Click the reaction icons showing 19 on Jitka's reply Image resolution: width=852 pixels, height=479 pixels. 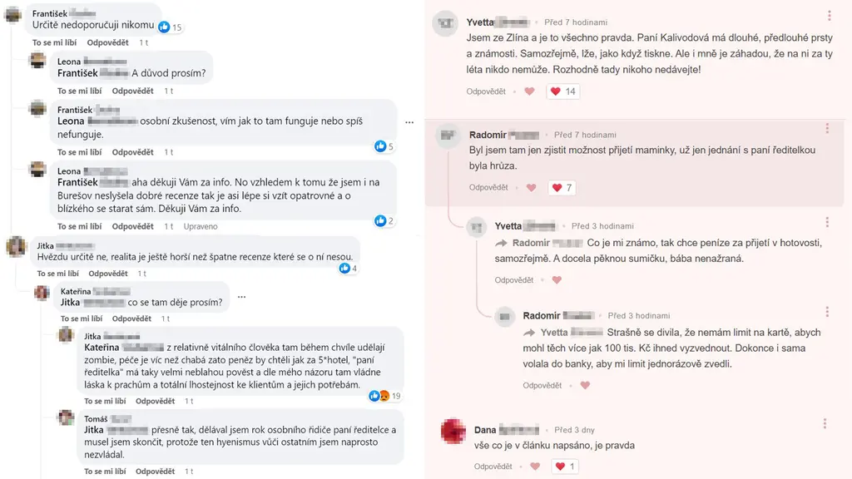[379, 396]
